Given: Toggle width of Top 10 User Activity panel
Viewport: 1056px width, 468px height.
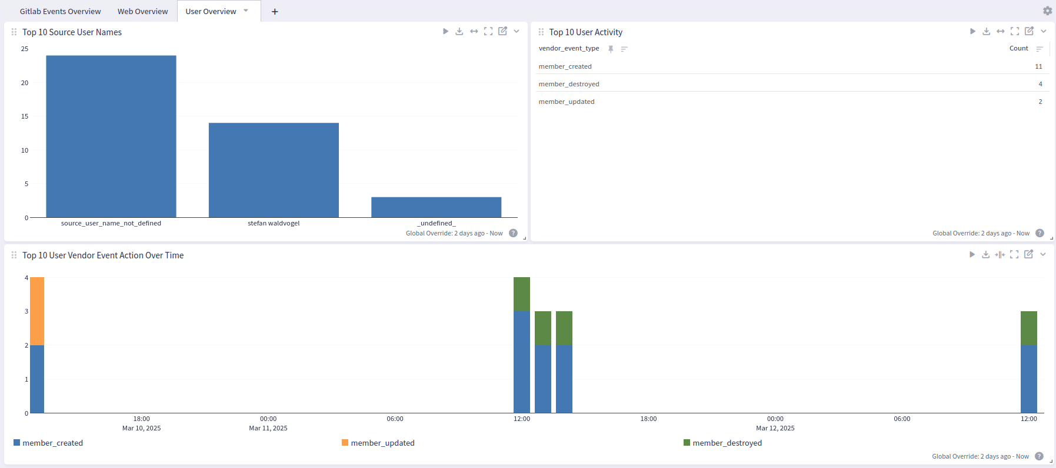Looking at the screenshot, I should pyautogui.click(x=1001, y=32).
